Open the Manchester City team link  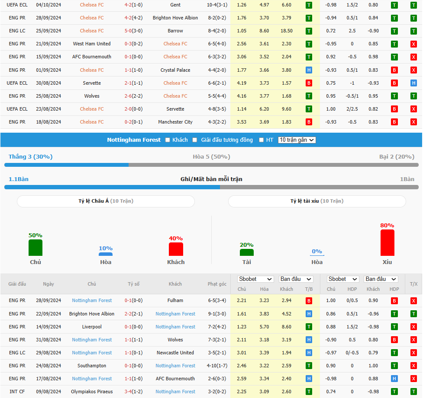tap(175, 122)
